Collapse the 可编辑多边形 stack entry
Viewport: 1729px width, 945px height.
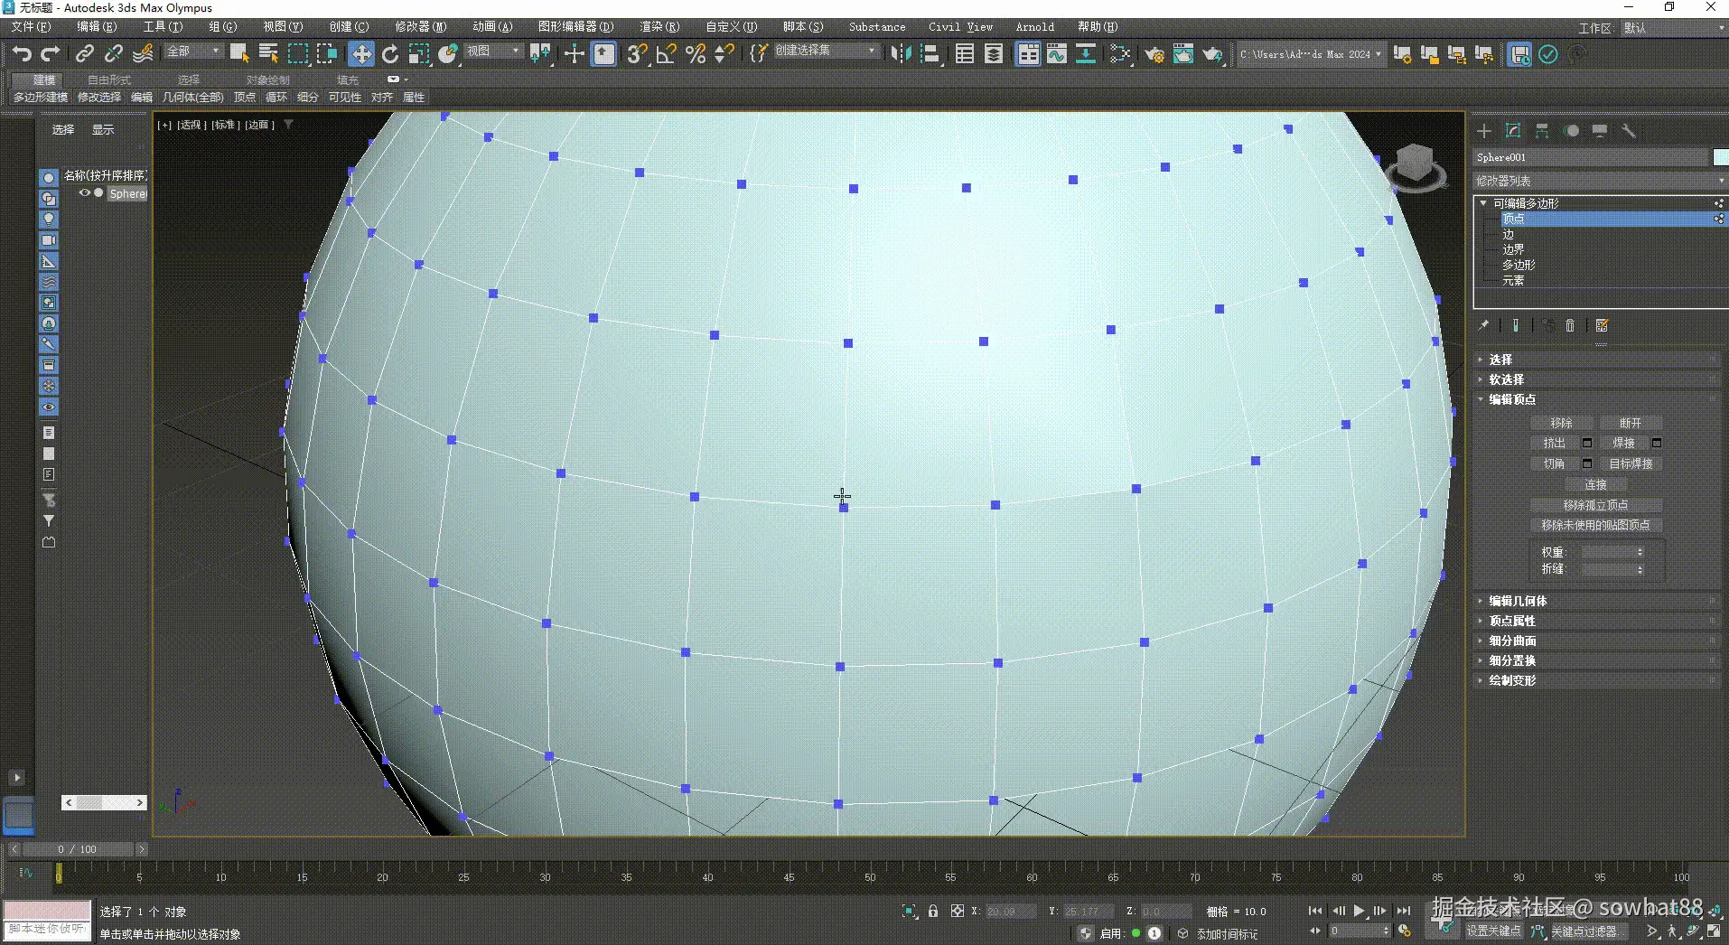point(1483,202)
